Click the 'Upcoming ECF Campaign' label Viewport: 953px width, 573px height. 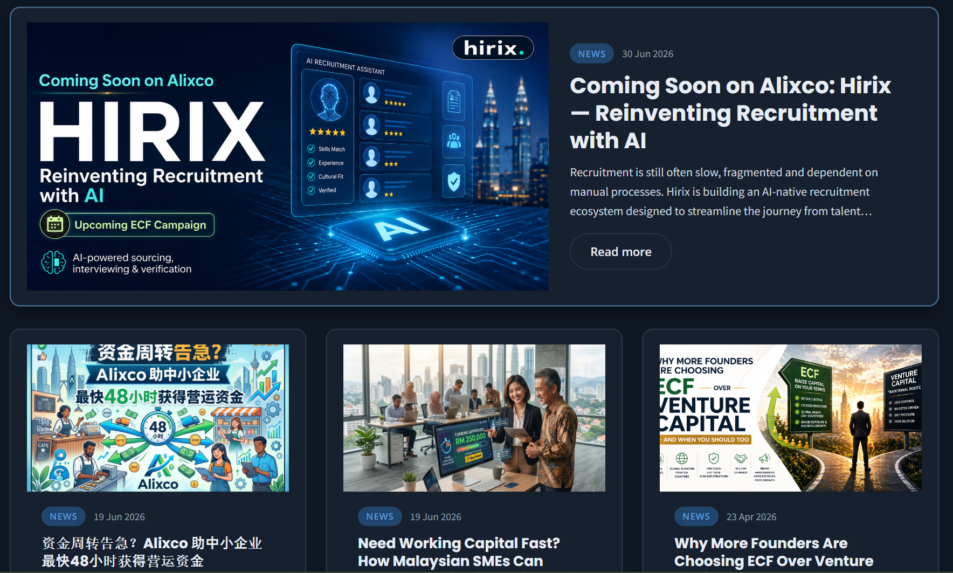(x=140, y=225)
